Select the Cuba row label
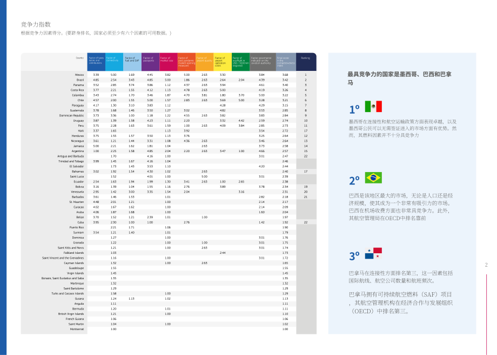This screenshot has height=355, width=497. tap(81, 222)
